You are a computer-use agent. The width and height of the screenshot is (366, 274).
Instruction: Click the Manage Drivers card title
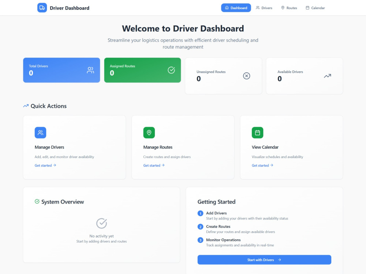[49, 147]
